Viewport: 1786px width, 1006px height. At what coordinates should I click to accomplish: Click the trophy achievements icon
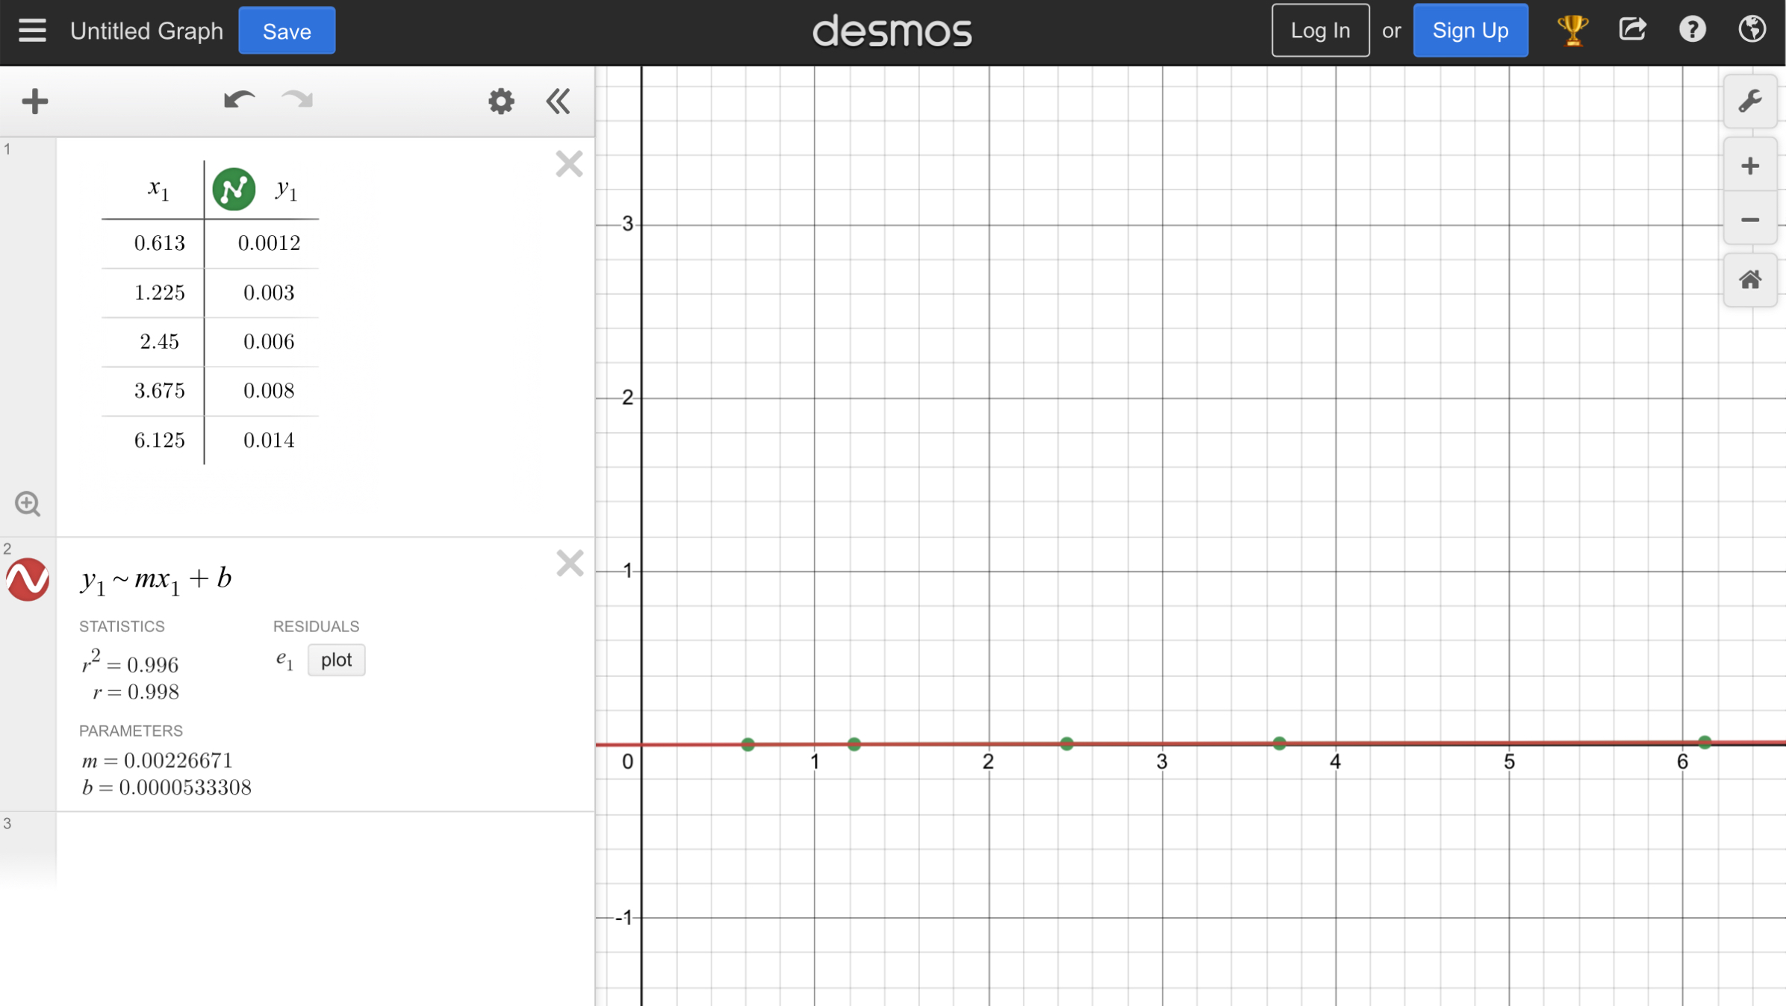tap(1572, 30)
